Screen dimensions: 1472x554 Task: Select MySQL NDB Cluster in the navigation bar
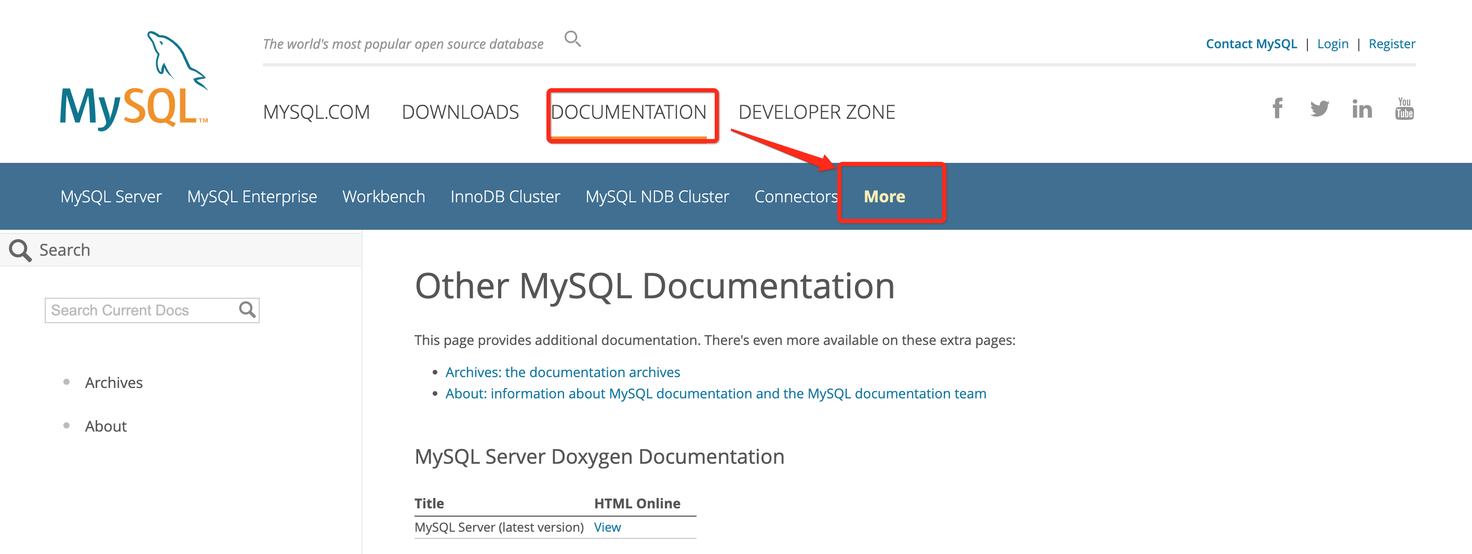[657, 196]
